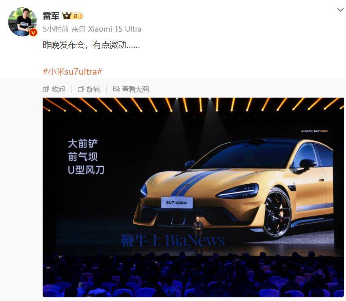Open full-size image via 查看大图
Screen dimensions: 346x301
click(x=131, y=89)
